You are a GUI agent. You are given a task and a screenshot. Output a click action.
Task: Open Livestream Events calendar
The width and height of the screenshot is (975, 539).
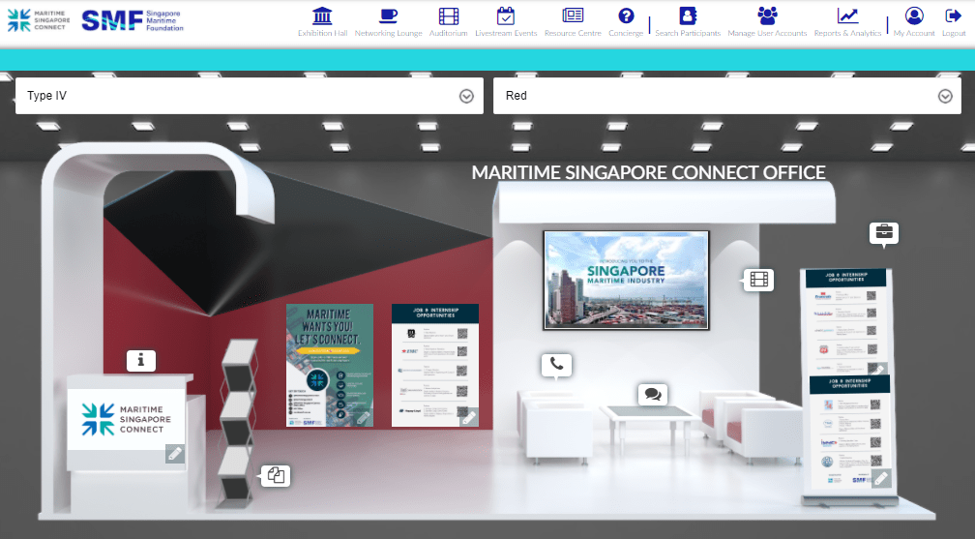pyautogui.click(x=506, y=22)
